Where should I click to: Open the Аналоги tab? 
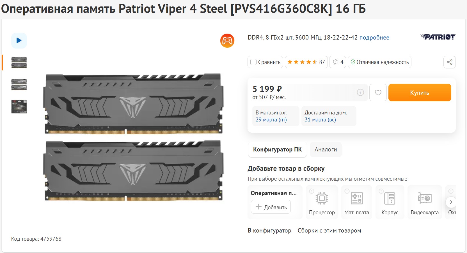326,150
